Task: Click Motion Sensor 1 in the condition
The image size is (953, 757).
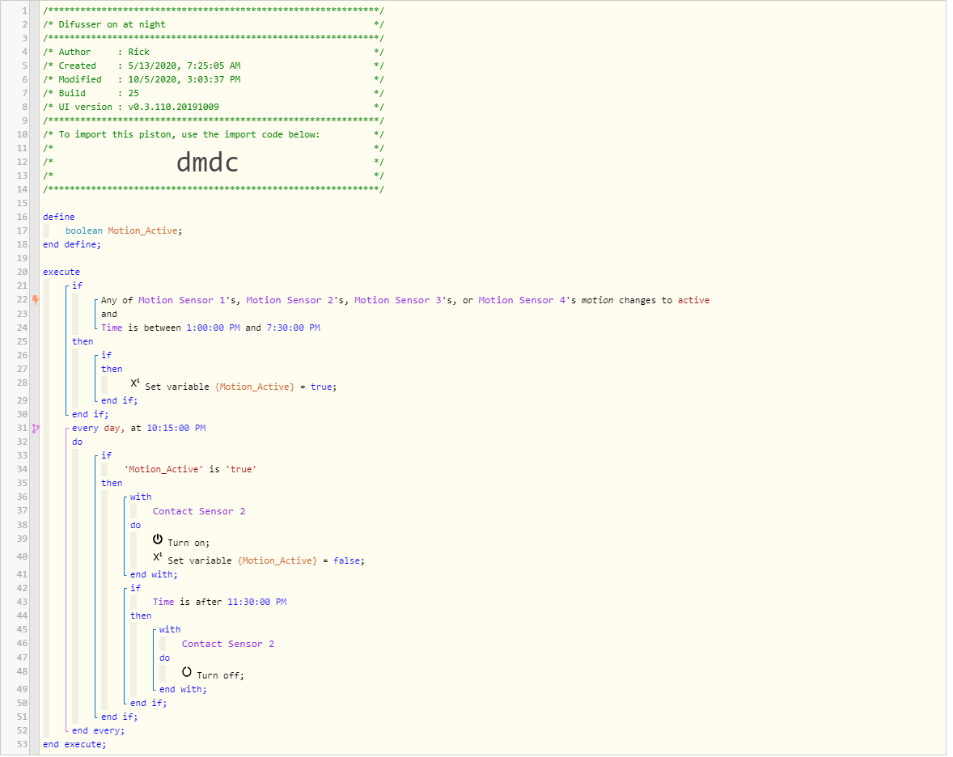Action: [182, 300]
